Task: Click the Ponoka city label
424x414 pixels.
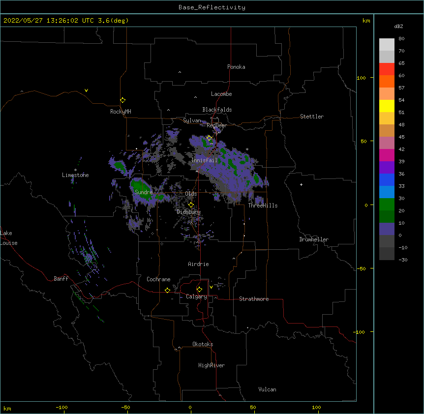Action: (x=236, y=67)
